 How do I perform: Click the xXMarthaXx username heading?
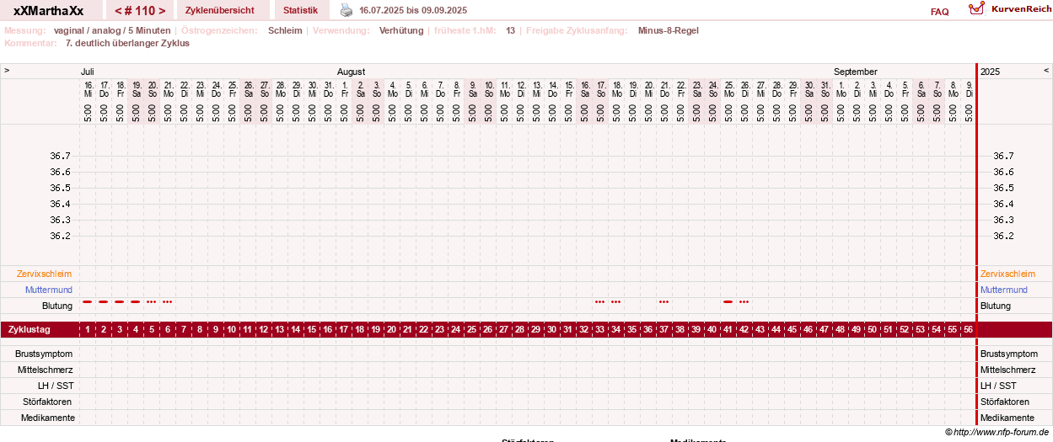[49, 10]
